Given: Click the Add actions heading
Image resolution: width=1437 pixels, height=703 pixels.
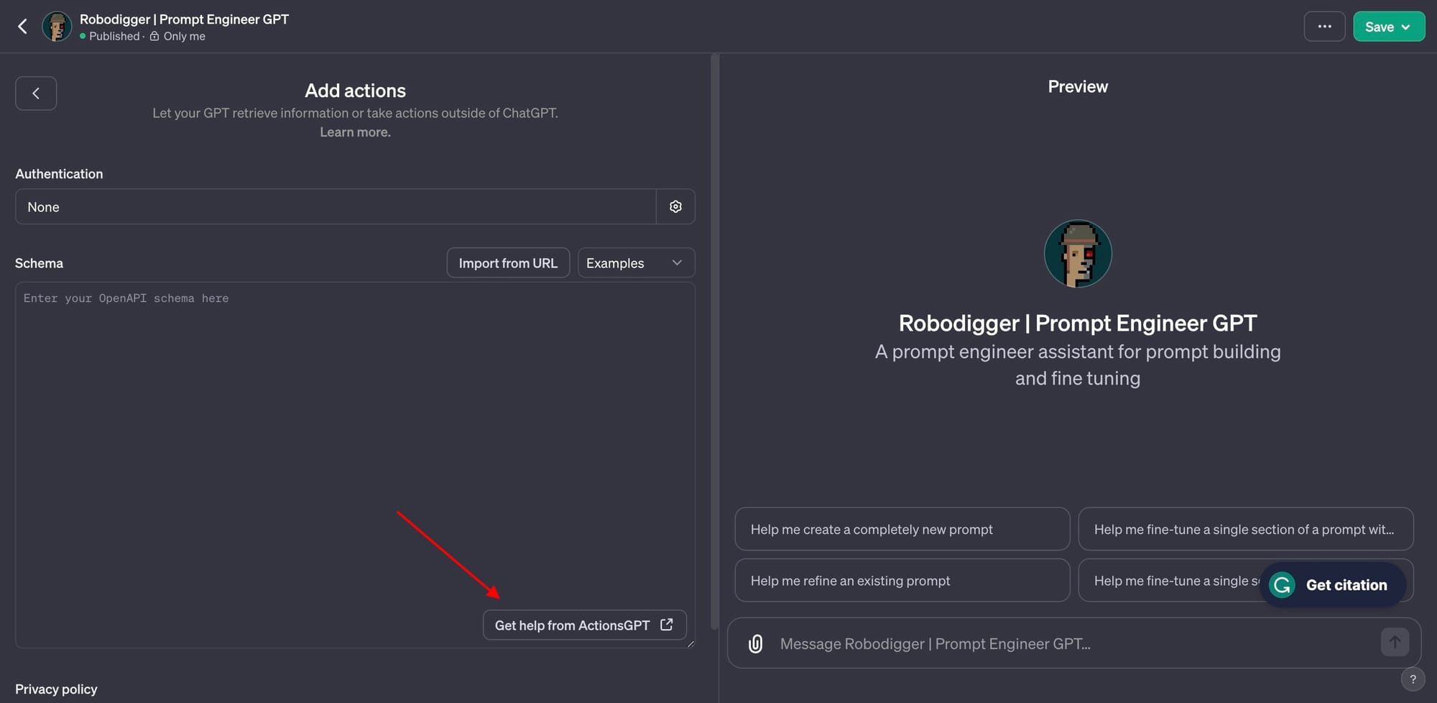Looking at the screenshot, I should pyautogui.click(x=355, y=91).
